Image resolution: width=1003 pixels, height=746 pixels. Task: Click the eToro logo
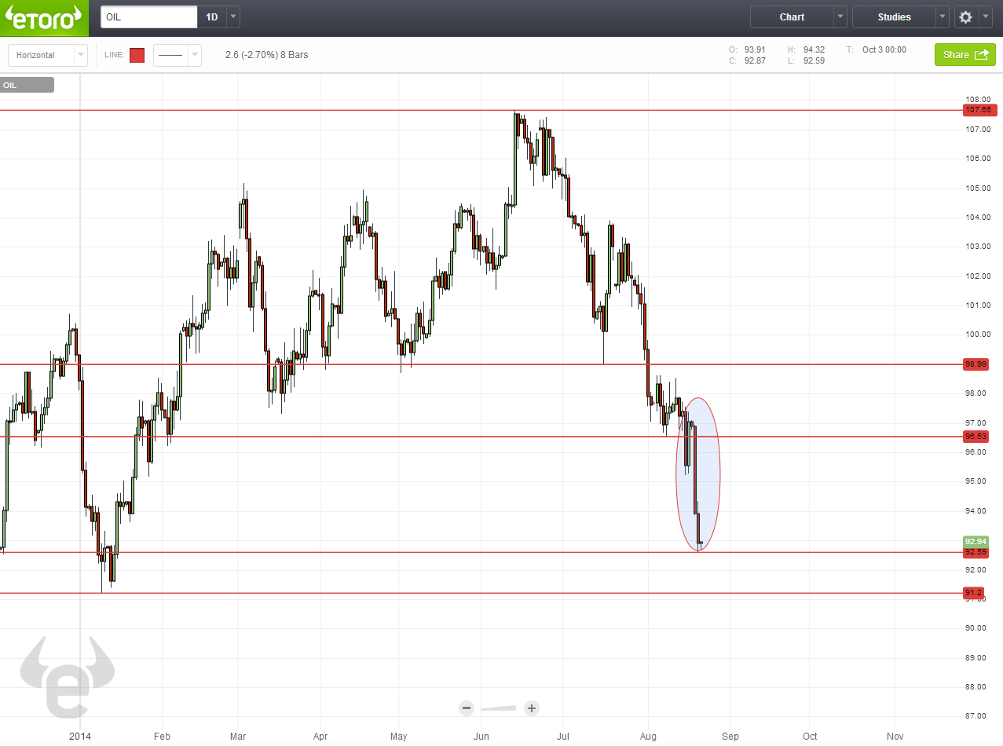(45, 17)
